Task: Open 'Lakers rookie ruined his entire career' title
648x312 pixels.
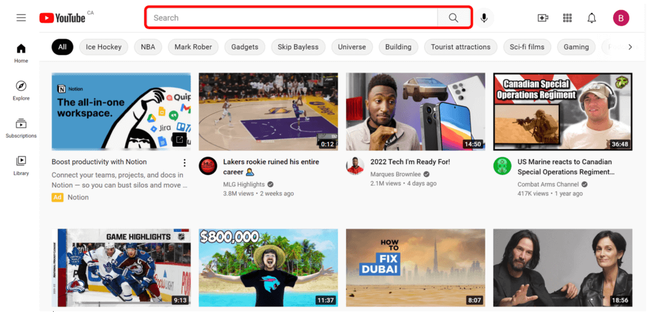Action: [x=271, y=167]
